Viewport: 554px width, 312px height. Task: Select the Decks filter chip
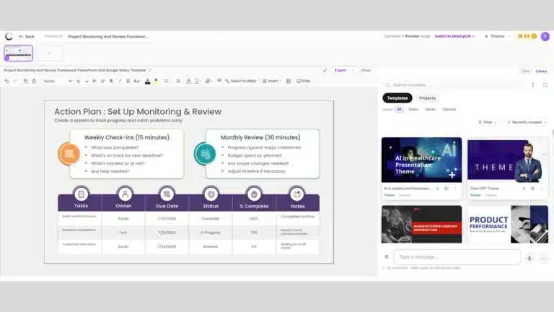coord(431,109)
